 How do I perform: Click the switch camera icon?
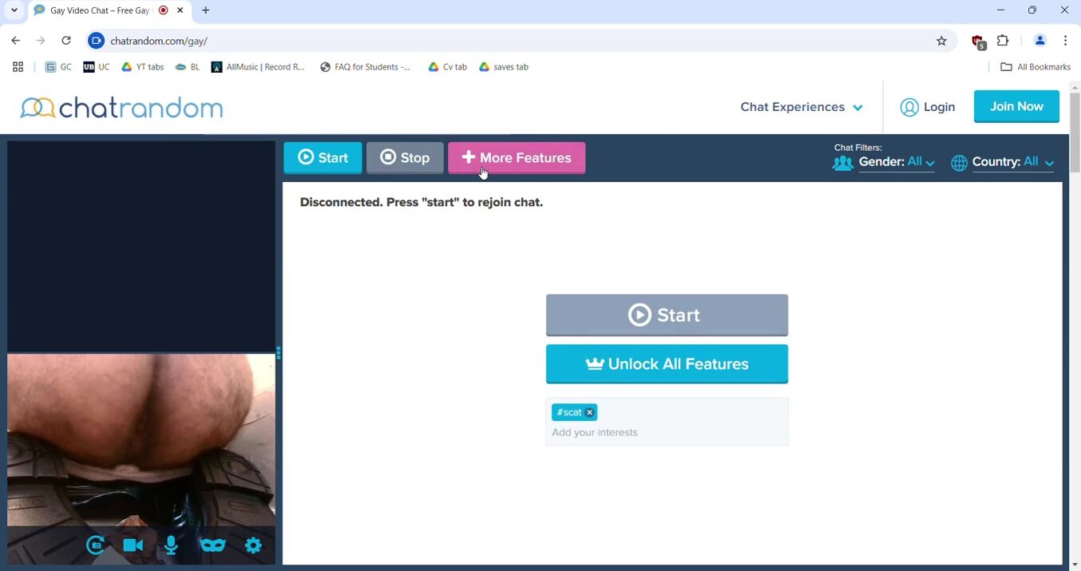point(96,545)
